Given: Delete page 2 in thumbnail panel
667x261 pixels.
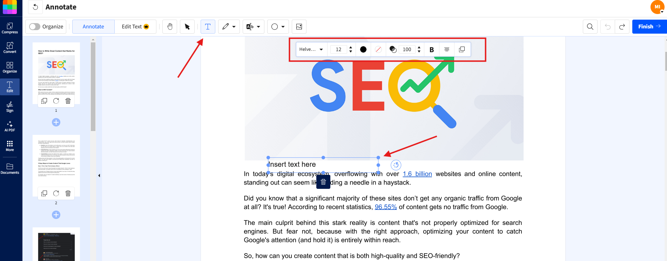Looking at the screenshot, I should tap(68, 193).
